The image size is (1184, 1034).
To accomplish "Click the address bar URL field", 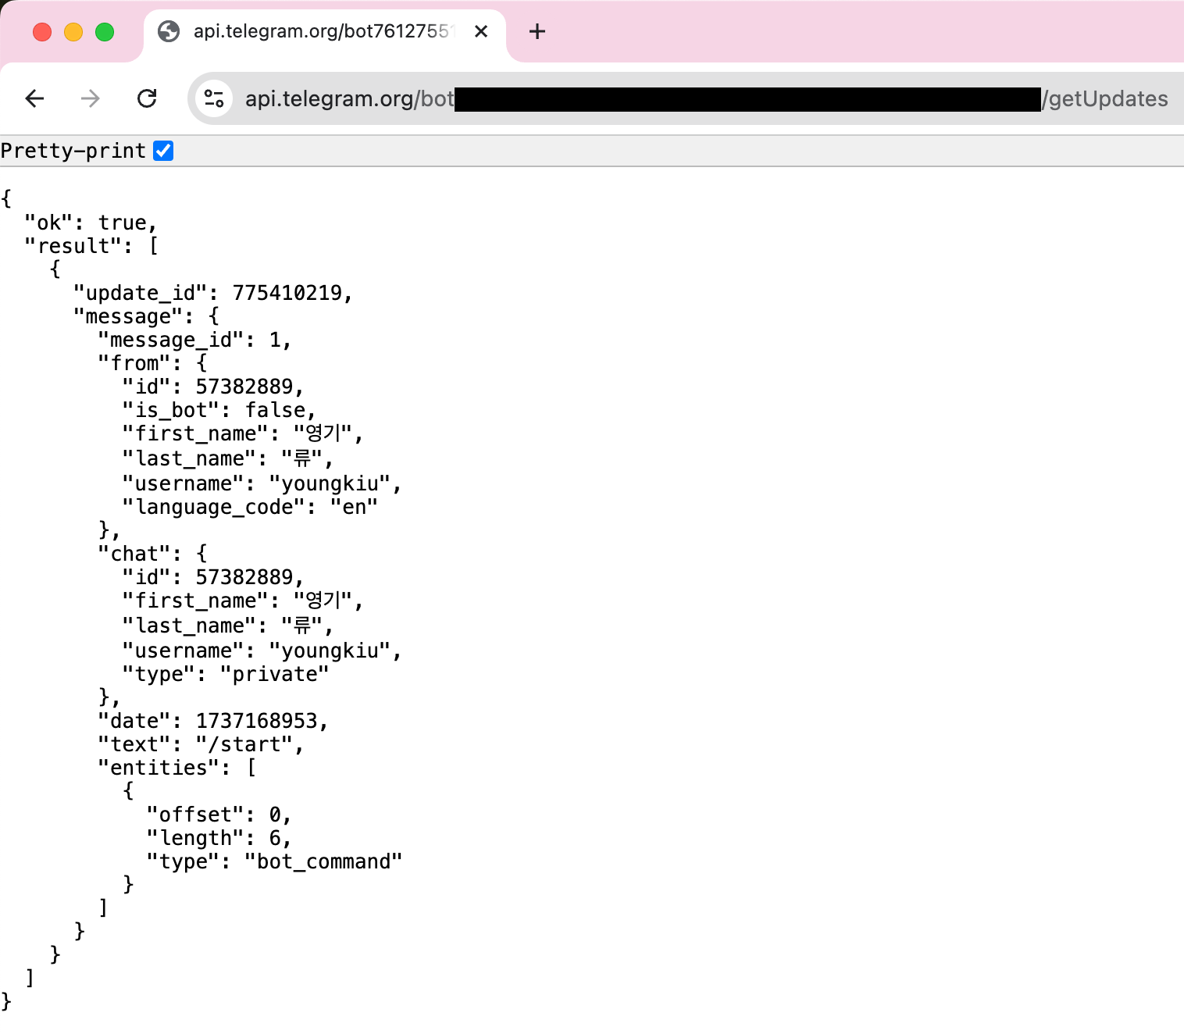I will [686, 98].
